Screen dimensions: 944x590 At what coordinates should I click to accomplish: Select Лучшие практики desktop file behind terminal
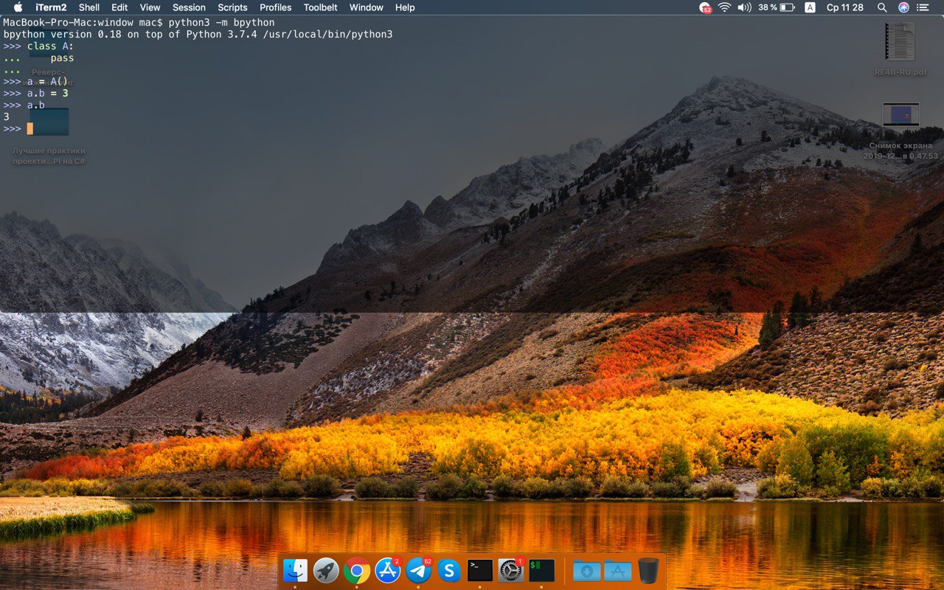pos(49,138)
